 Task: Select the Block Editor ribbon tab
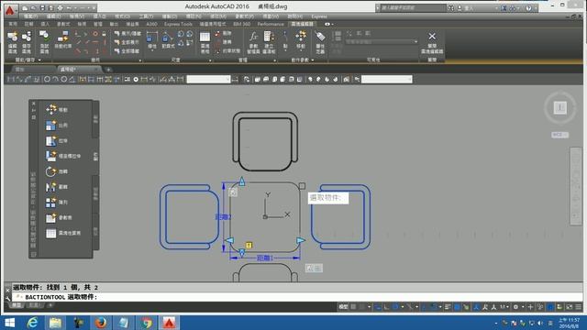(x=302, y=24)
